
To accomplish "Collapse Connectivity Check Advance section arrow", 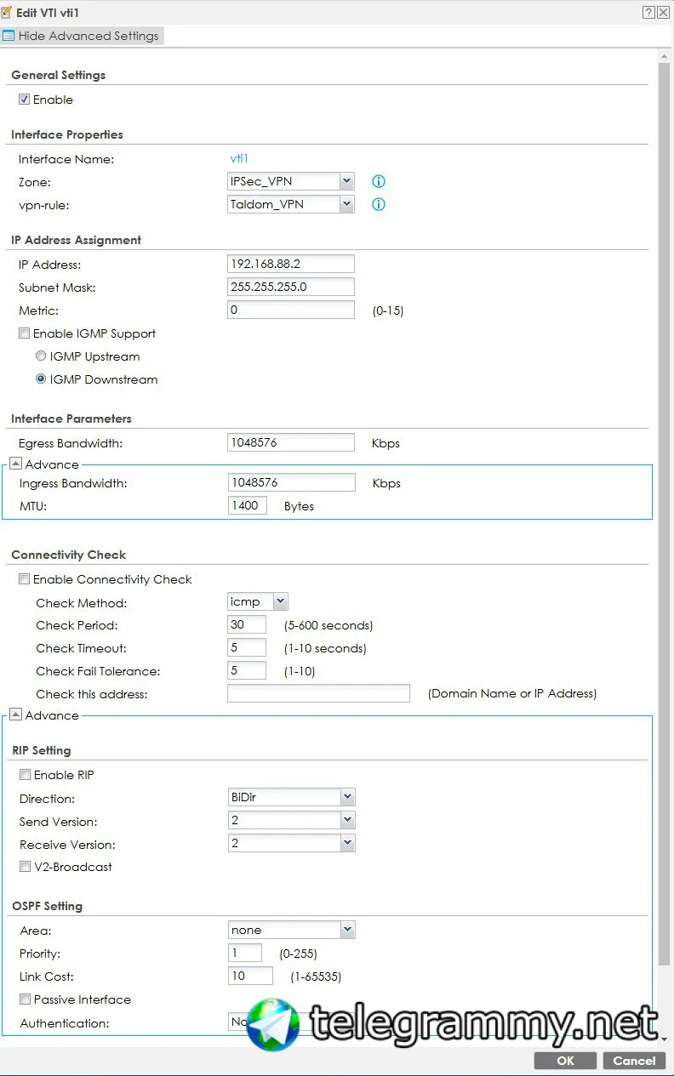I will coord(15,715).
